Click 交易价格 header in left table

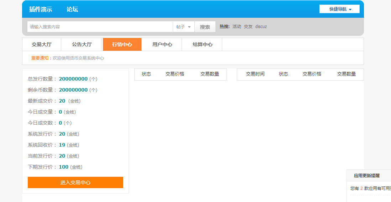(175, 74)
